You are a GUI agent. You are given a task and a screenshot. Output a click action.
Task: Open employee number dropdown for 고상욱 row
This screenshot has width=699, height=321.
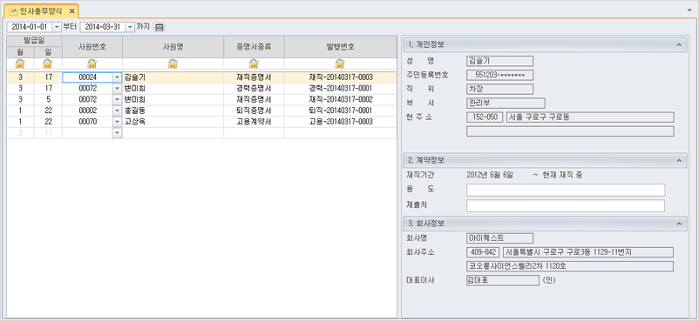click(x=118, y=122)
